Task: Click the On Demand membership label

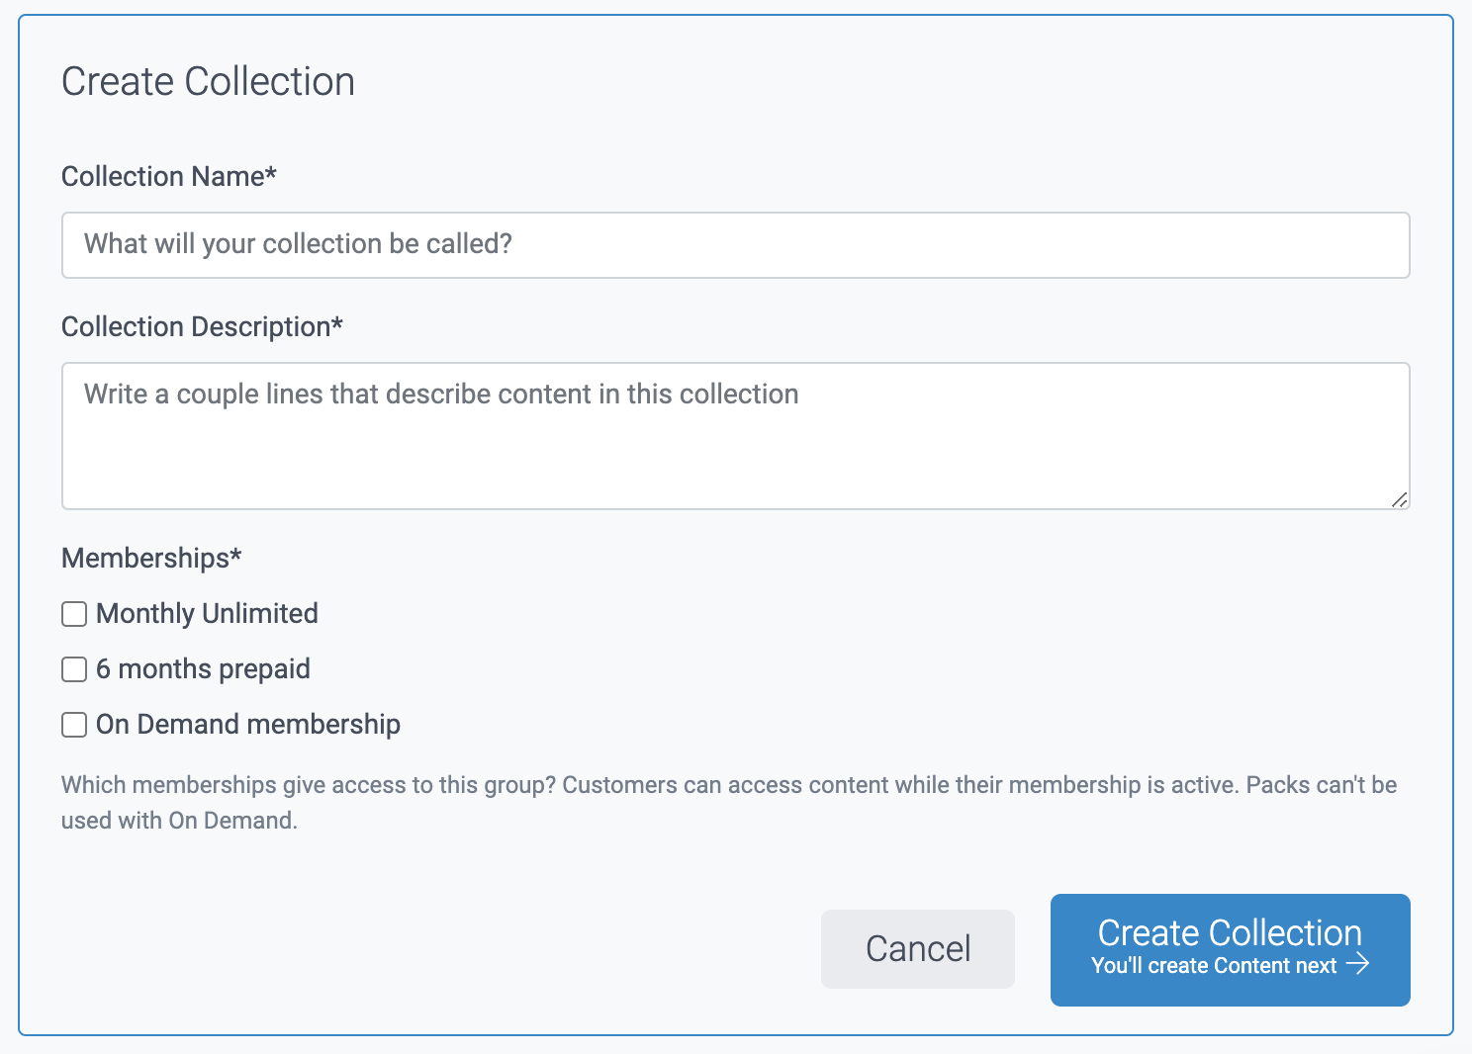Action: click(246, 724)
